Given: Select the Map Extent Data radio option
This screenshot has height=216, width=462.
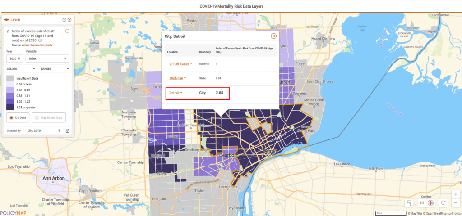Looking at the screenshot, I should (49, 117).
